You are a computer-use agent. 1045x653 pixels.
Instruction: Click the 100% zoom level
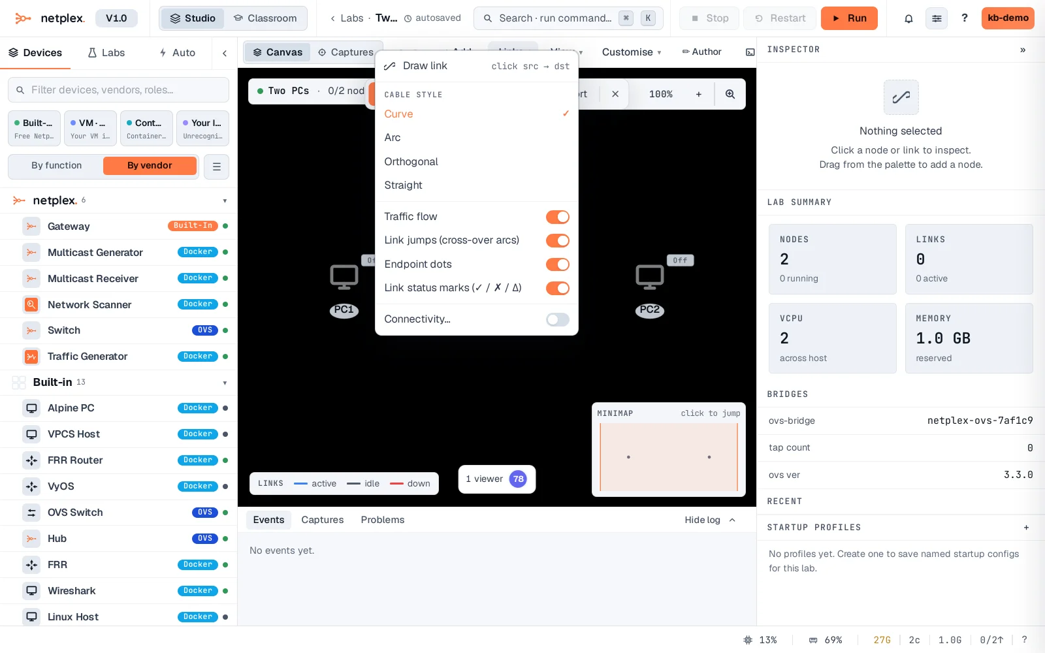(660, 94)
